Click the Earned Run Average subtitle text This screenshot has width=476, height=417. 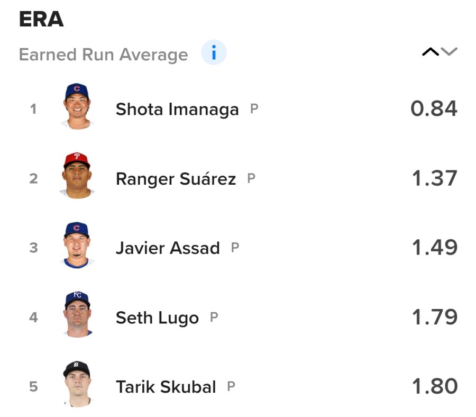tap(103, 55)
